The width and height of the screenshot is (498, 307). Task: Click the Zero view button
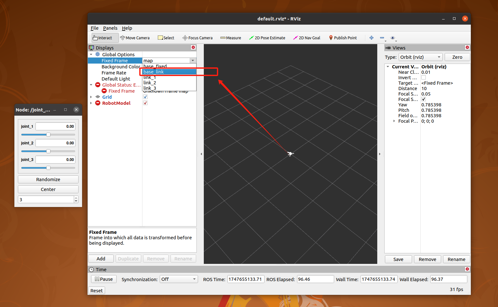click(457, 57)
